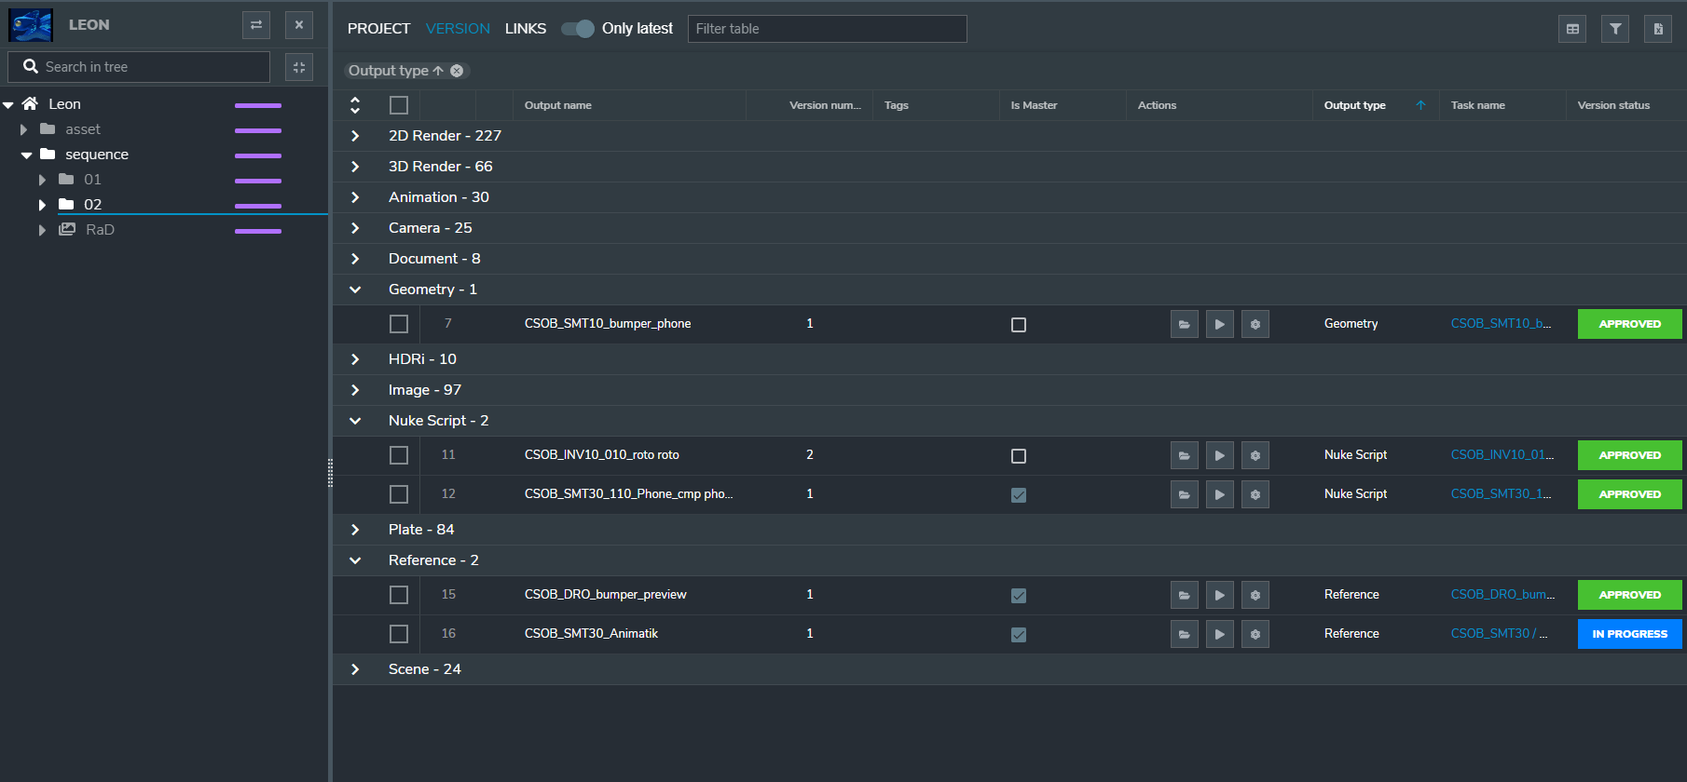Open folder for CSOB_SMT10_bumper_phone
The height and width of the screenshot is (782, 1687).
pyautogui.click(x=1185, y=324)
